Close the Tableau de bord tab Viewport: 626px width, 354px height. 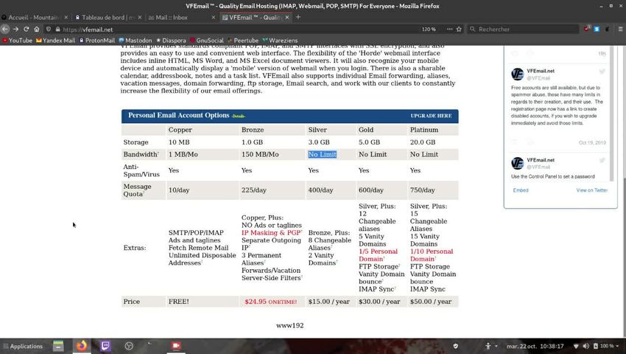(x=140, y=17)
